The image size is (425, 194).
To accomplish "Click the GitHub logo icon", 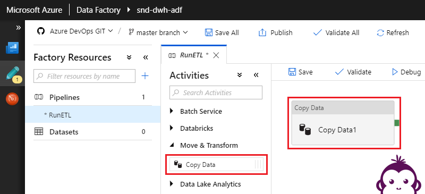I will click(x=41, y=31).
